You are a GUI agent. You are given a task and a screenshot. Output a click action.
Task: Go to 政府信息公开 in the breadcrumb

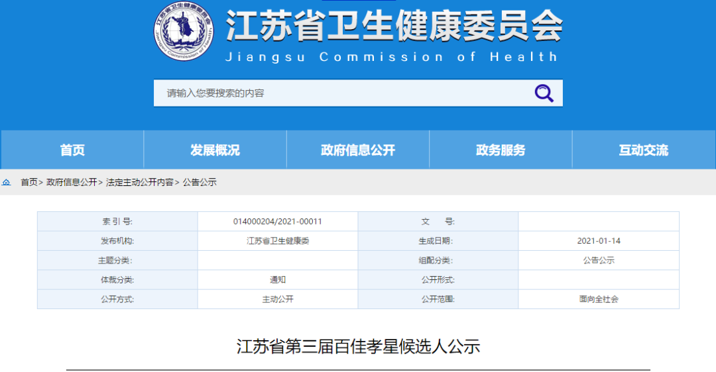[x=72, y=182]
